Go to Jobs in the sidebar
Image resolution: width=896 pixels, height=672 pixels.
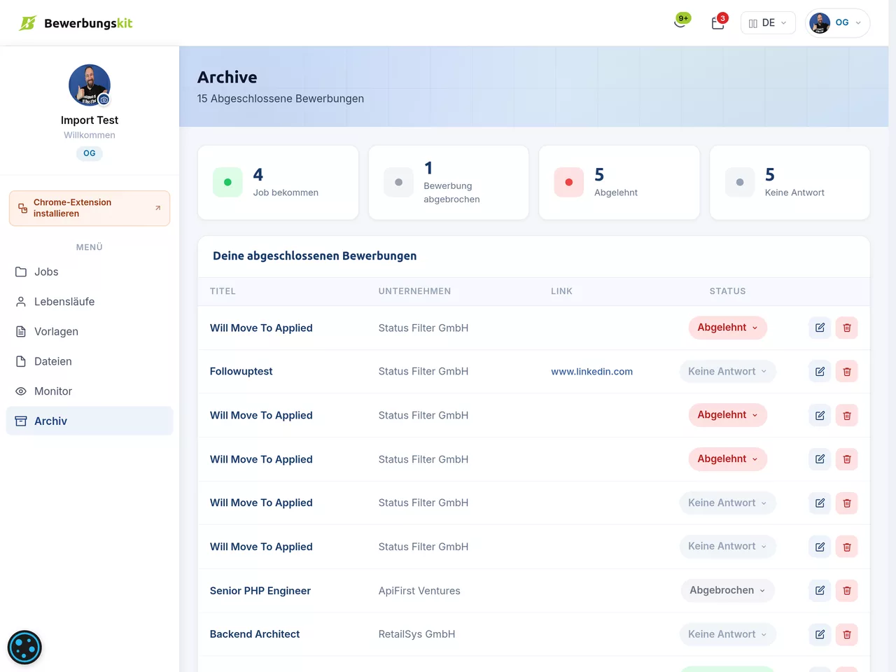(x=90, y=272)
